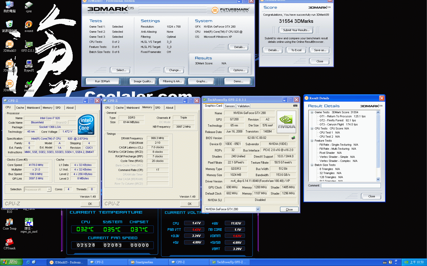Open the CPUmark ZD desktop icon
The image size is (427, 266).
click(x=9, y=244)
